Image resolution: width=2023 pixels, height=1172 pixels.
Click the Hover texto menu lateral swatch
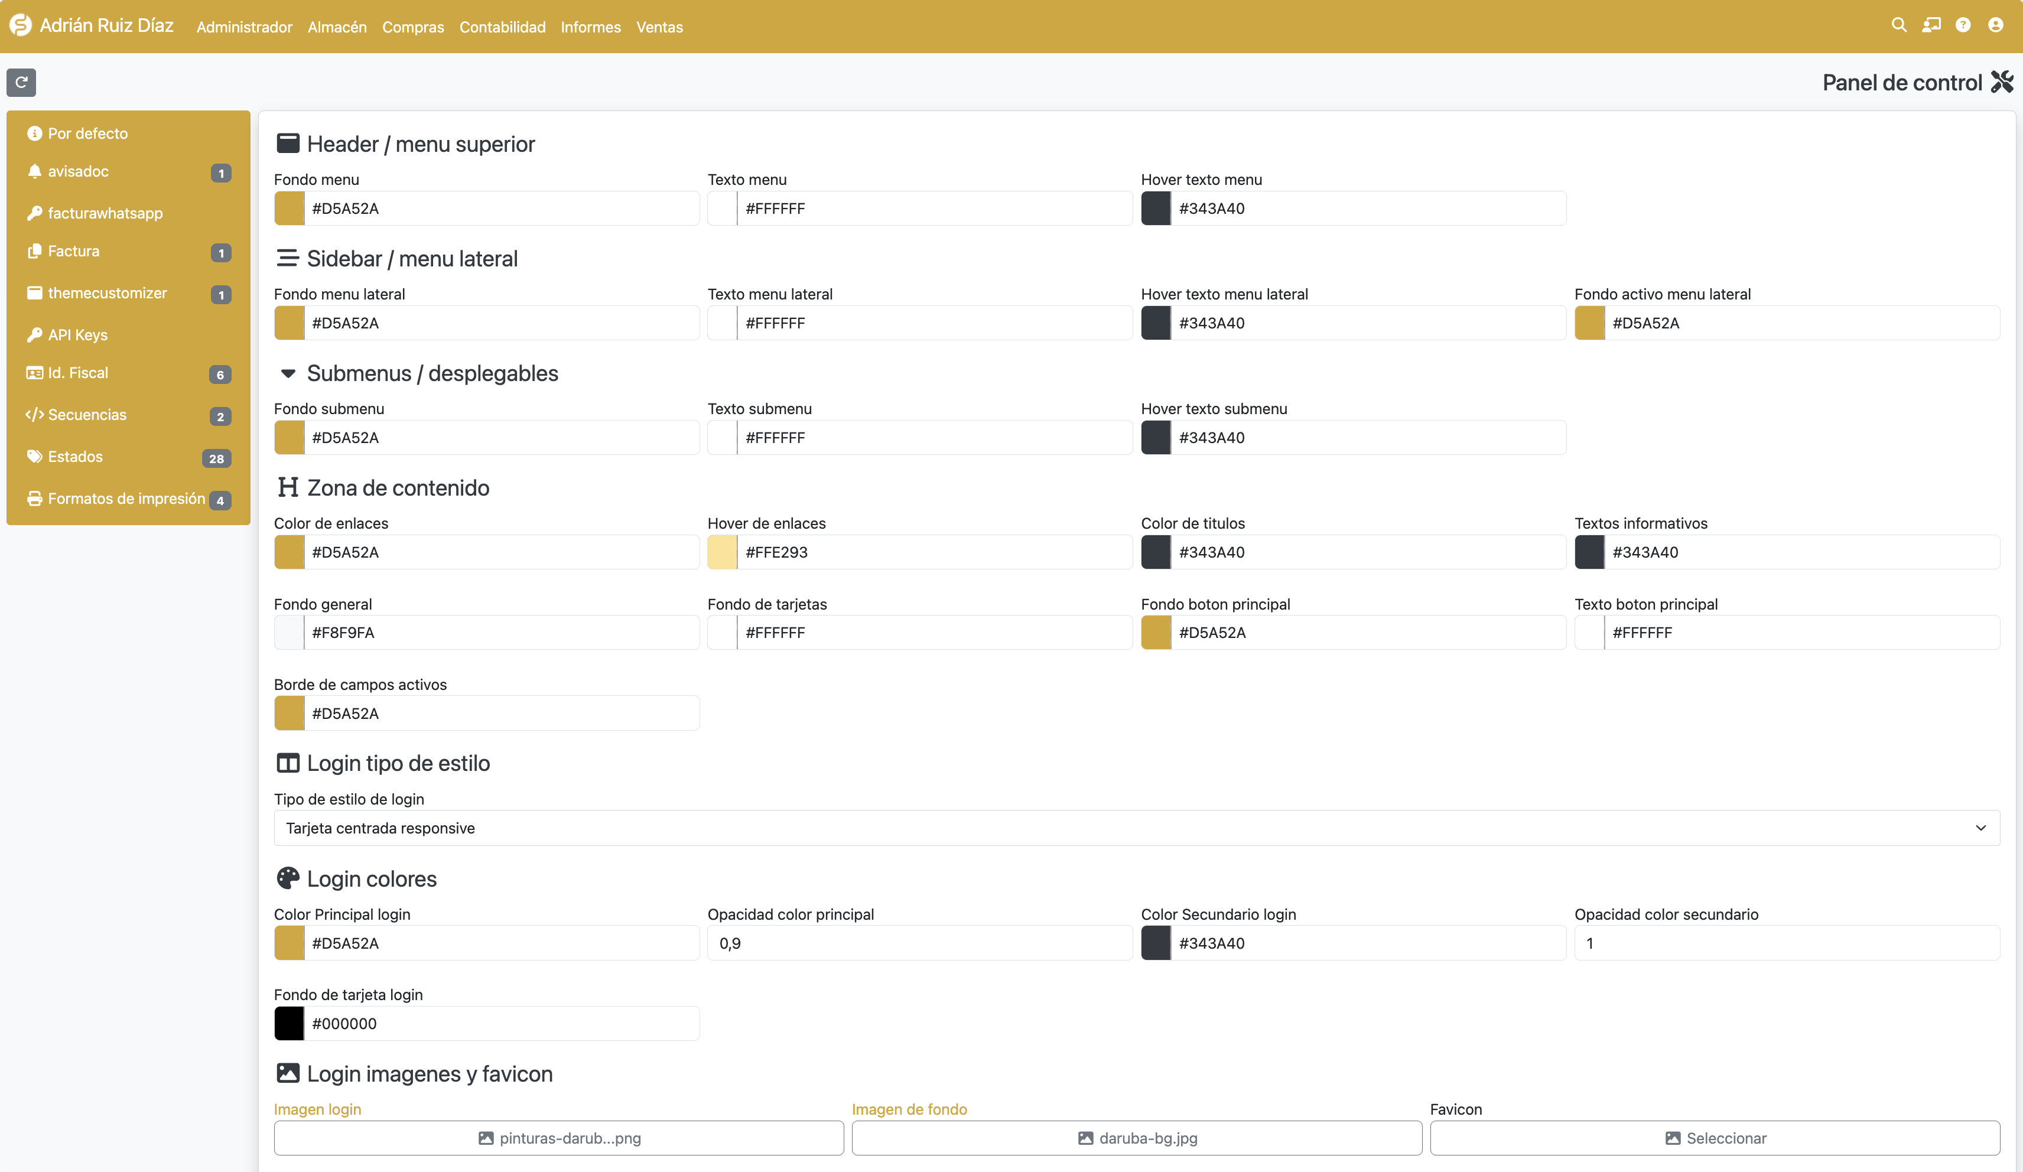pyautogui.click(x=1156, y=324)
